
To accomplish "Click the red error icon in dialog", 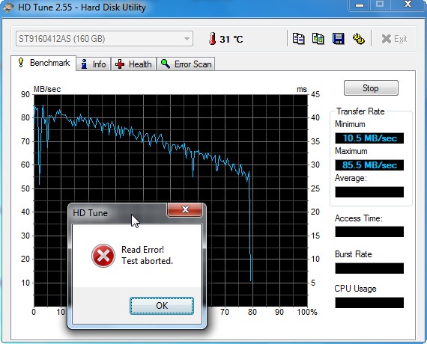I will (103, 256).
